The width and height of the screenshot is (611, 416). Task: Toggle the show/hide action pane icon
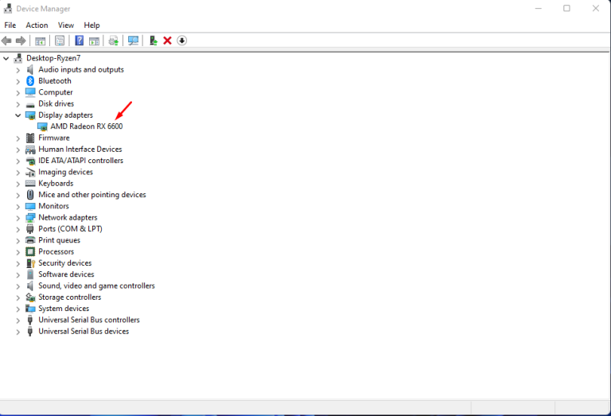pos(94,41)
